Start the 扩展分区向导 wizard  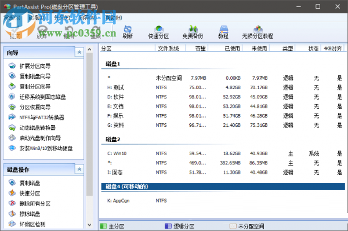(x=35, y=66)
